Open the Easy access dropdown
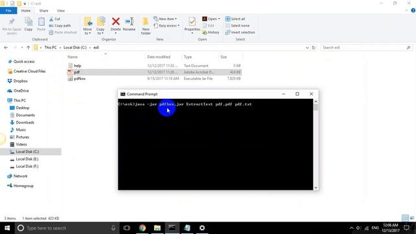 click(x=166, y=25)
